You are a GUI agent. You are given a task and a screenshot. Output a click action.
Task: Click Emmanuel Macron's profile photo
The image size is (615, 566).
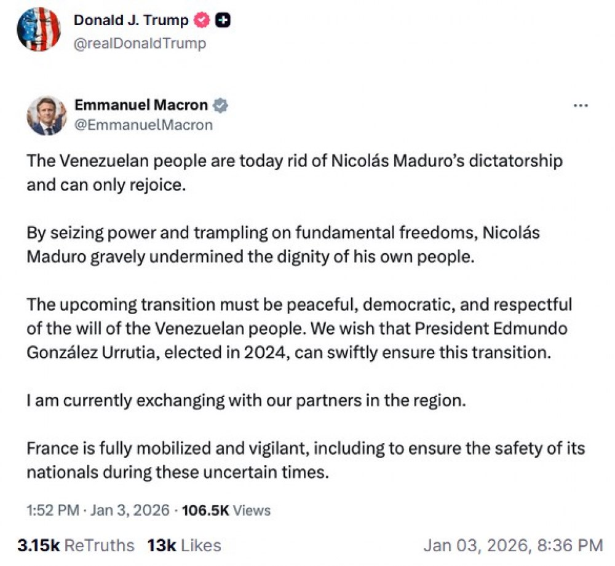[47, 115]
